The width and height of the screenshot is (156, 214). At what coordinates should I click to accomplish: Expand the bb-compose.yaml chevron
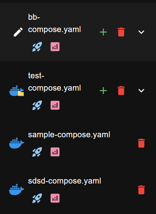141,32
